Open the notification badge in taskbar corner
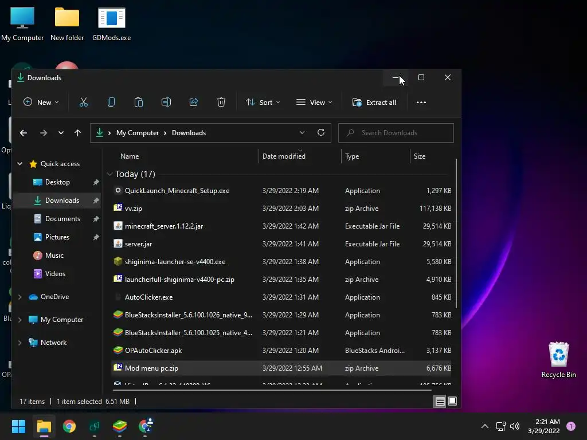This screenshot has height=440, width=587. (571, 426)
